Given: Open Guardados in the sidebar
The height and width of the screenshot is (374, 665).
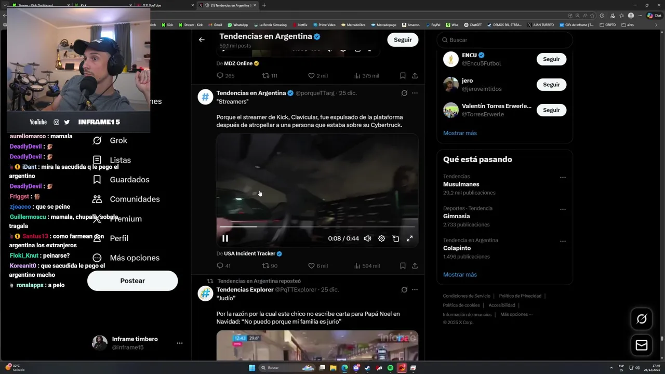Looking at the screenshot, I should 121,180.
